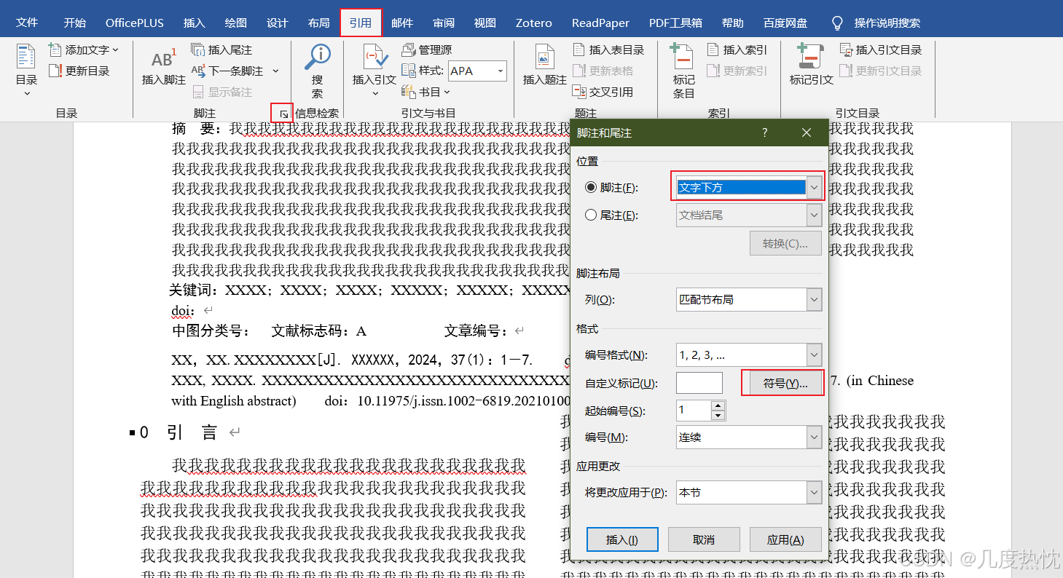Screen dimensions: 1063x578
Task: Open the 插入 ribbon tab
Action: (x=194, y=23)
